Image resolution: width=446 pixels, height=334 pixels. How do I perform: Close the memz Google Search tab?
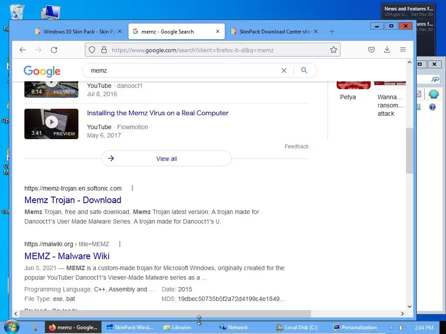tap(218, 31)
